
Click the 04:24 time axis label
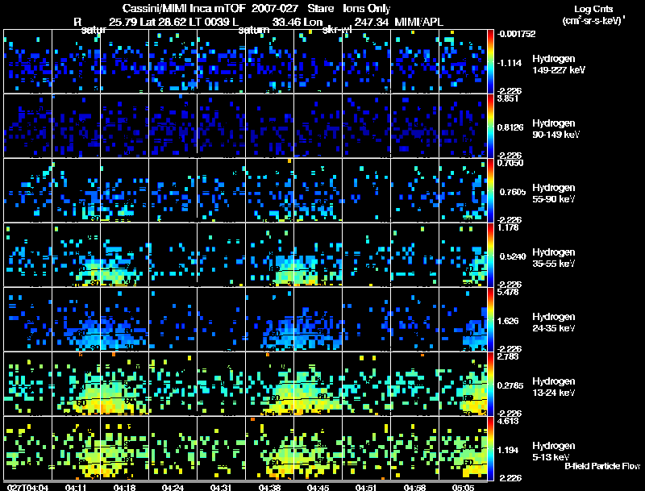[x=173, y=488]
